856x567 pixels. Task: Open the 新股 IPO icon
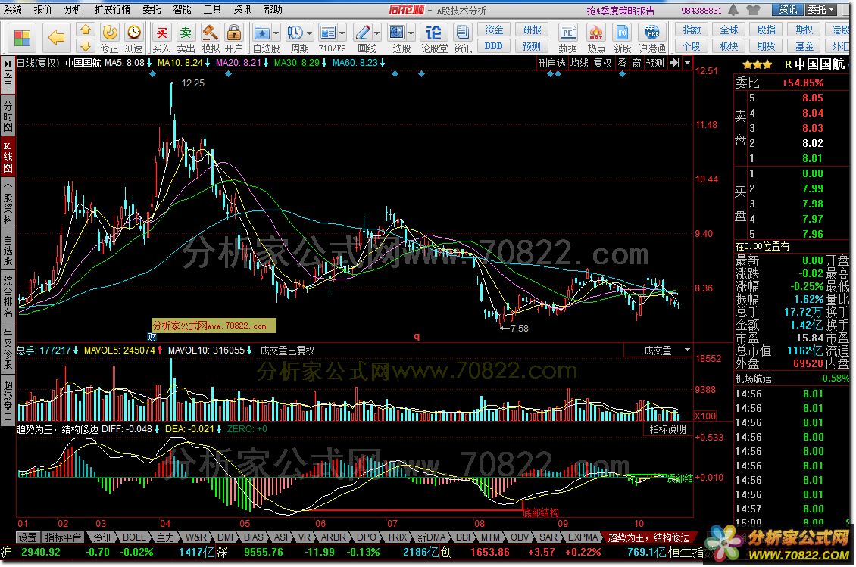click(x=623, y=39)
